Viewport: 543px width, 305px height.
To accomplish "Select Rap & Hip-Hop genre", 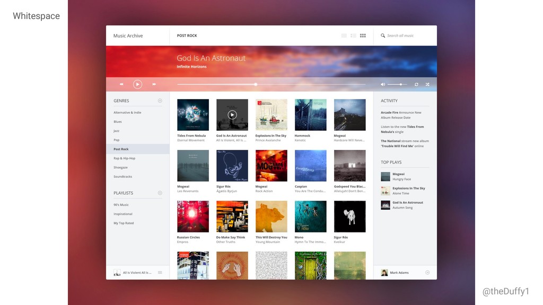I will [x=124, y=158].
